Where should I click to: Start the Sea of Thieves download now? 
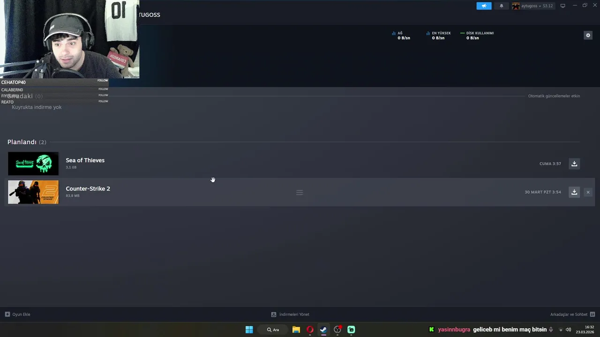pos(574,163)
